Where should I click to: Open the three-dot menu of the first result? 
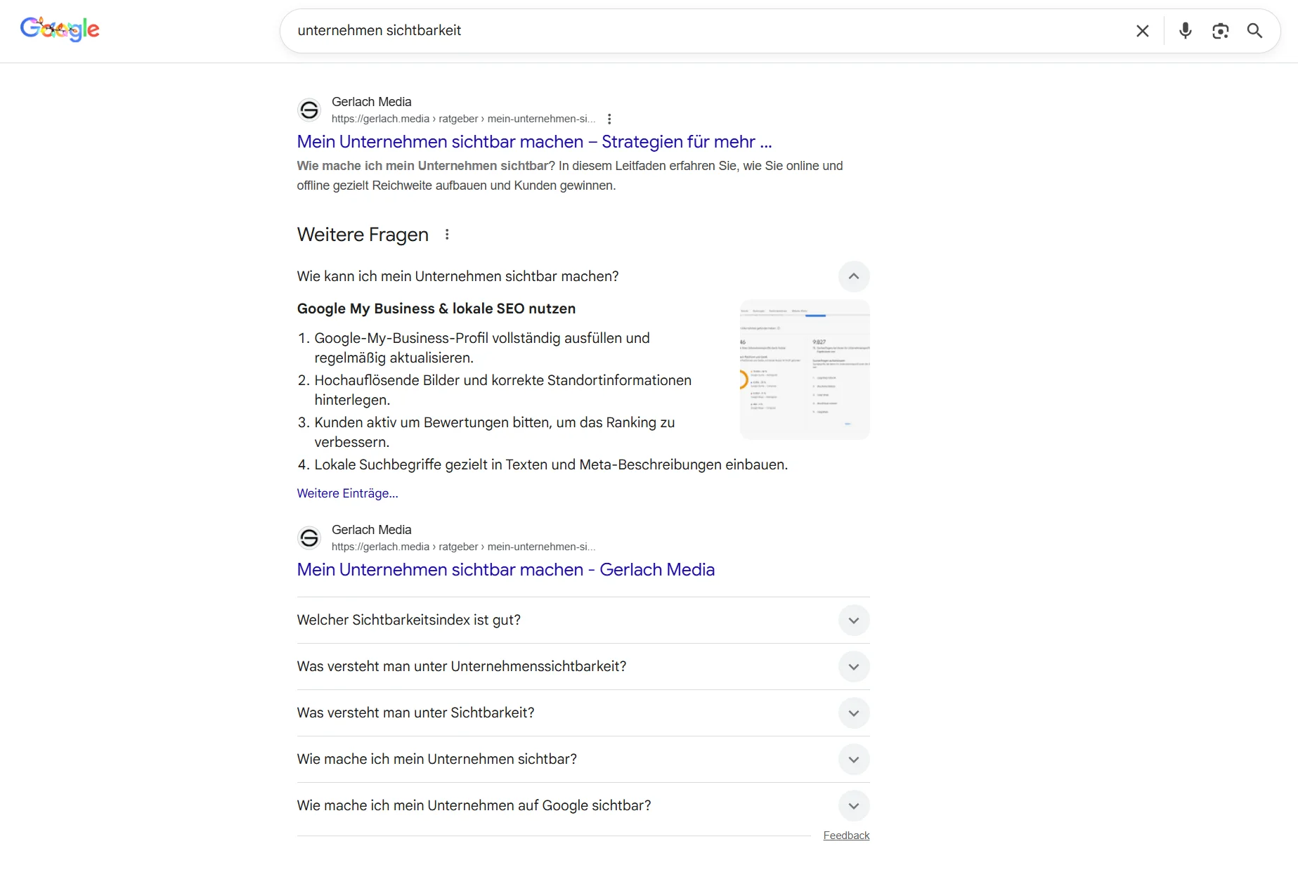[x=609, y=119]
